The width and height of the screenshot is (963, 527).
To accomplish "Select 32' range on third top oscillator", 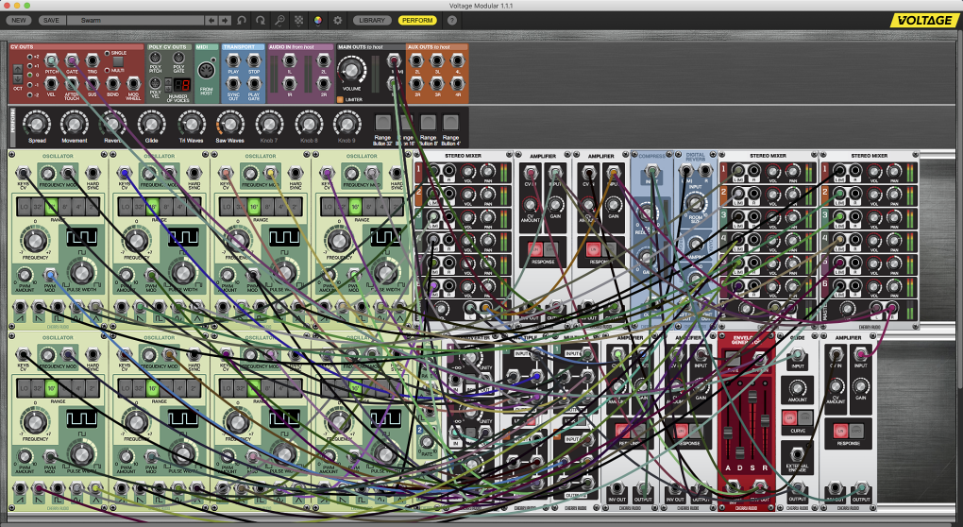I will click(x=240, y=207).
